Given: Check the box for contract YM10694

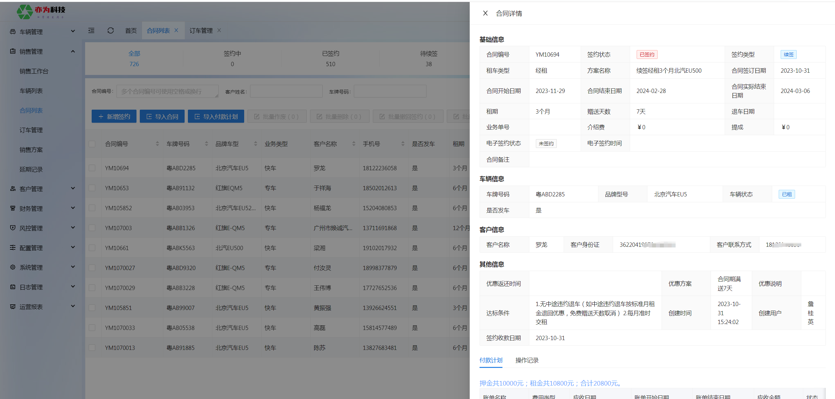Looking at the screenshot, I should [92, 168].
